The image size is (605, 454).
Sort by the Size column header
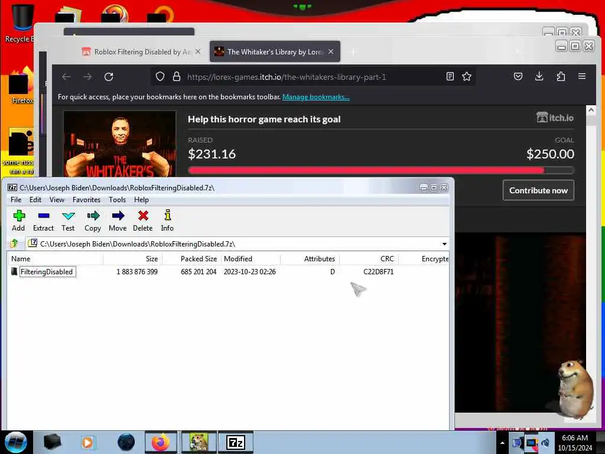pos(133,259)
